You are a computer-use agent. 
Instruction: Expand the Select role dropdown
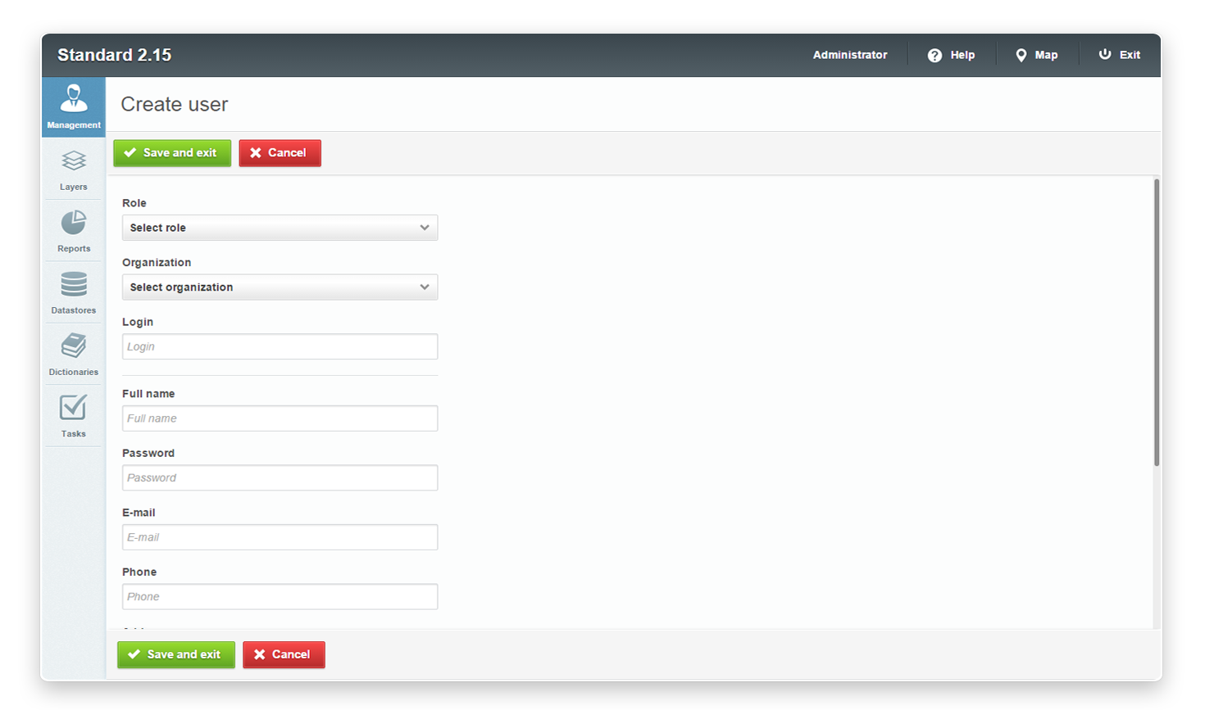pyautogui.click(x=280, y=228)
